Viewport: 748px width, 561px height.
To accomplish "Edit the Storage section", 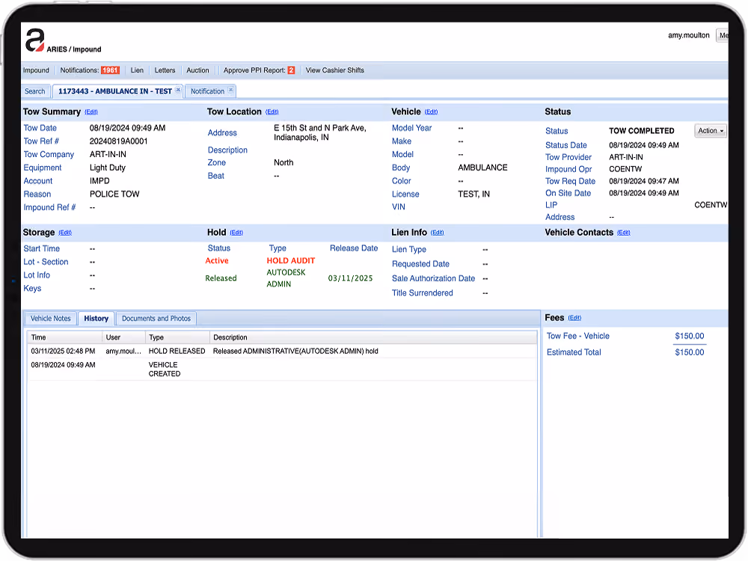I will tap(65, 233).
